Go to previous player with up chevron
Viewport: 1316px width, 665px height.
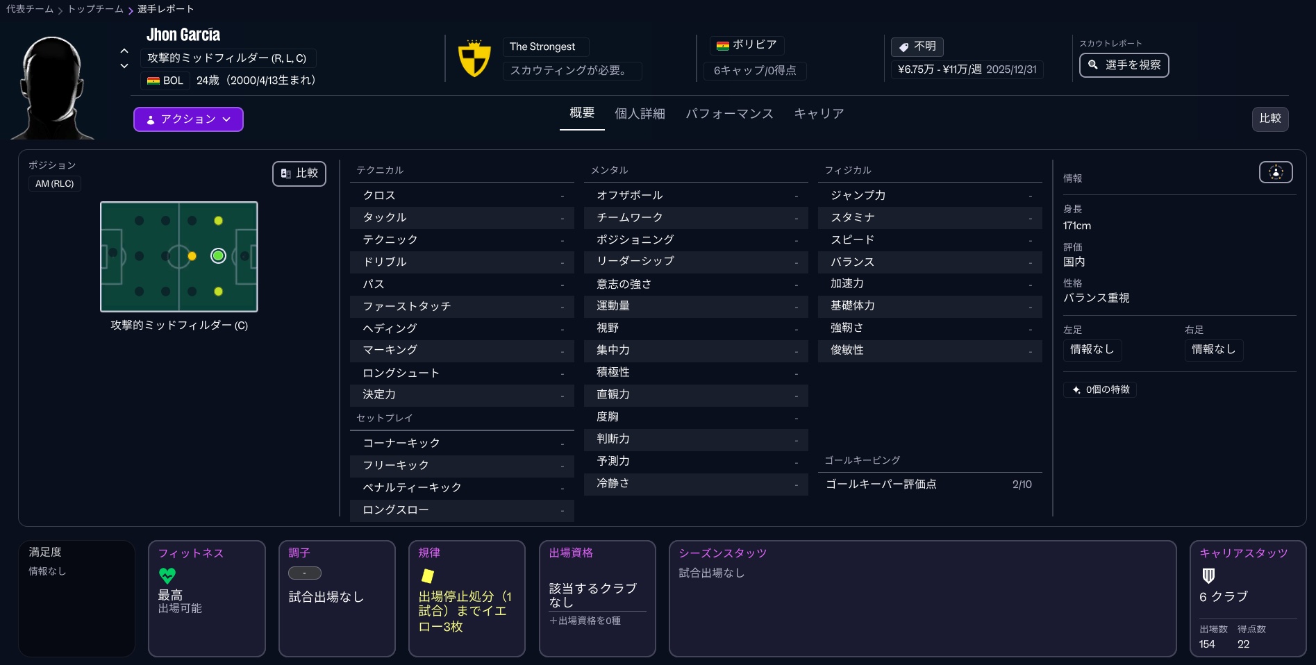[x=124, y=51]
